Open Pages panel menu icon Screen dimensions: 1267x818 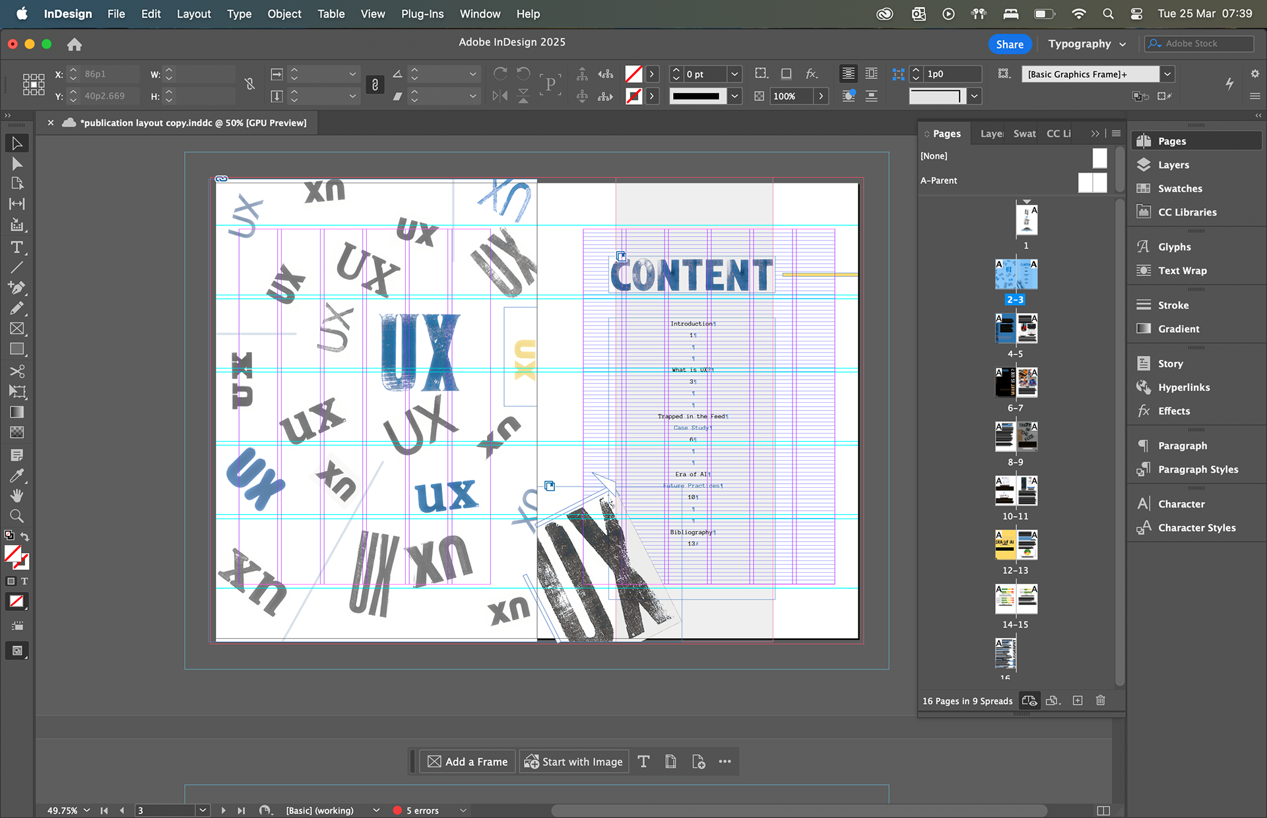(1117, 133)
